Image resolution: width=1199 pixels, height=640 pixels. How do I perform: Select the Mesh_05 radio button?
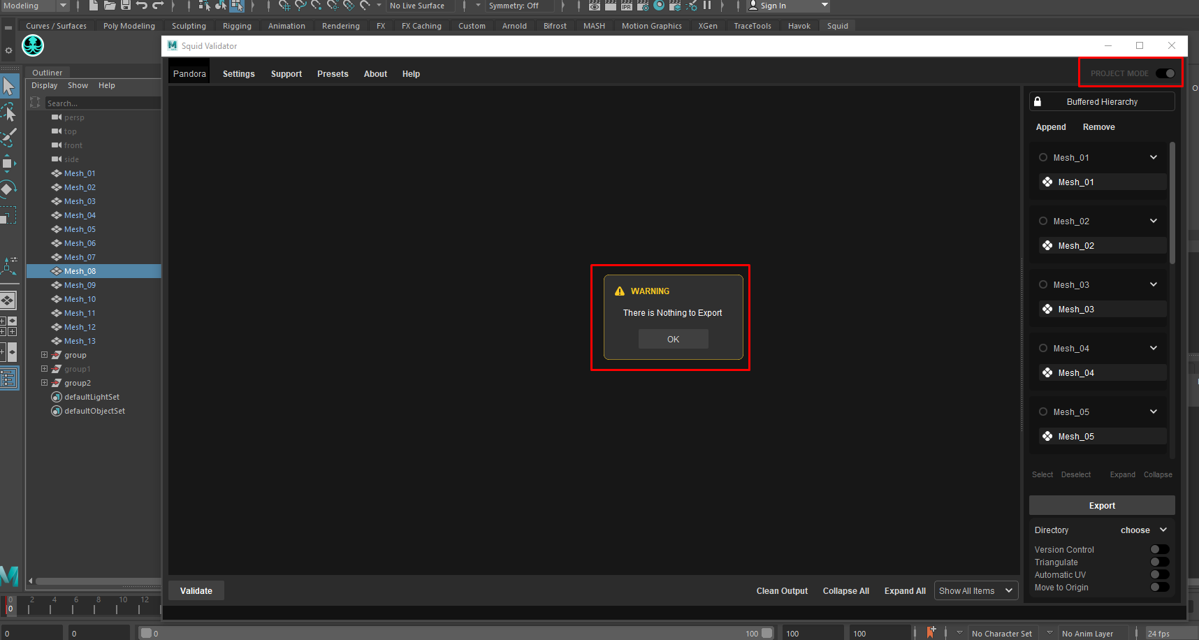click(1043, 412)
